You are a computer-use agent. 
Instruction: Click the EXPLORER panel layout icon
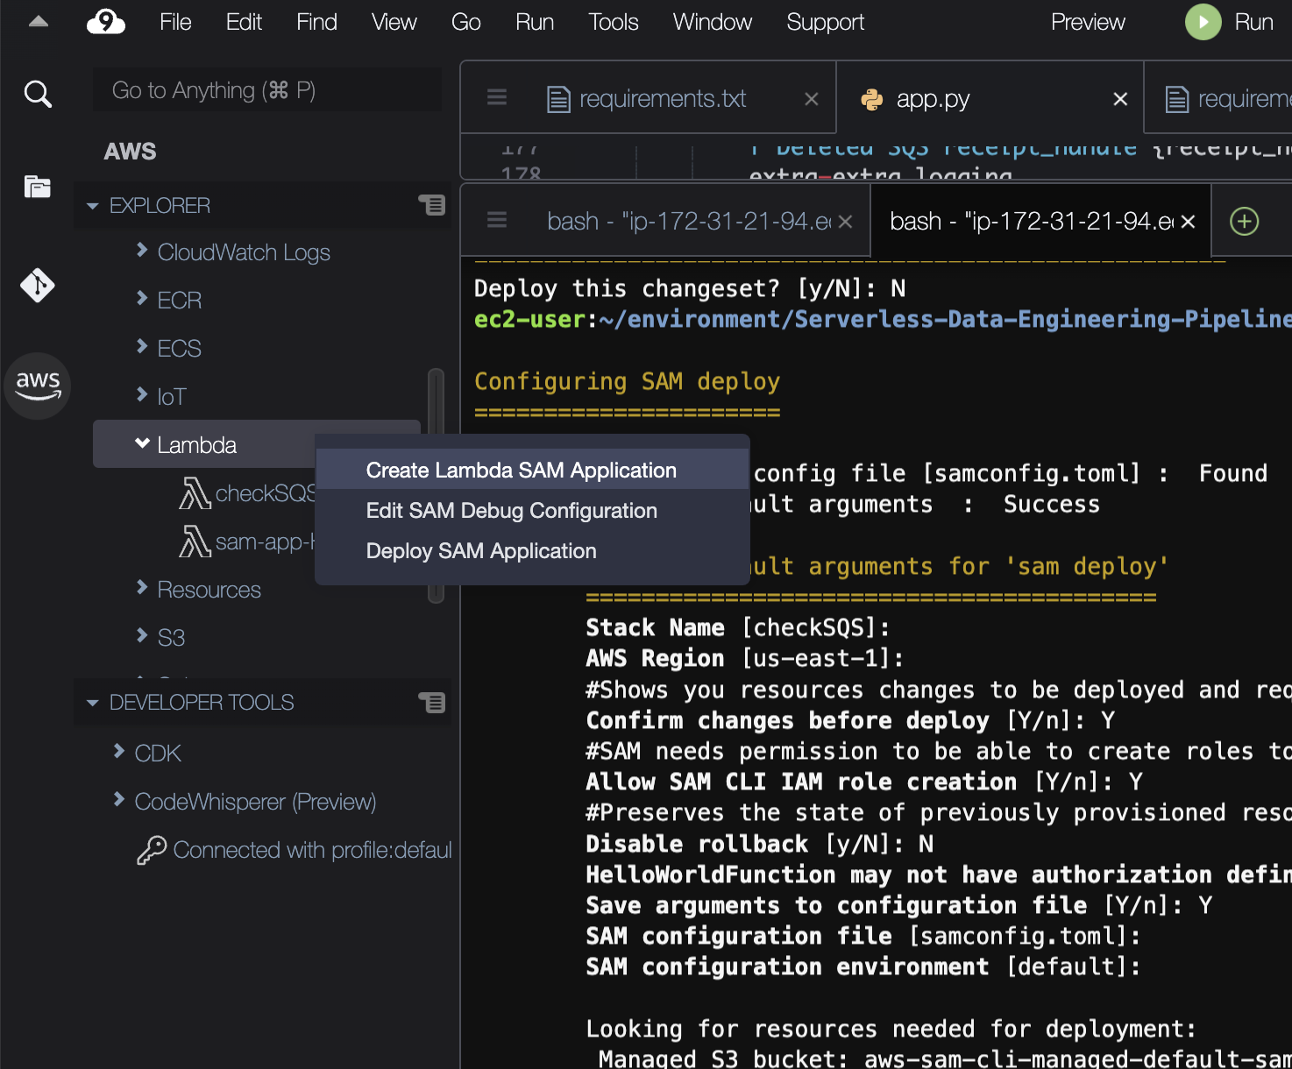pyautogui.click(x=432, y=204)
